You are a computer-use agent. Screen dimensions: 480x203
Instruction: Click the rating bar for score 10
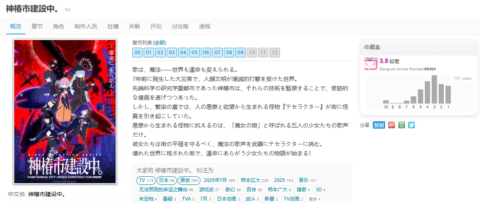tap(386, 102)
